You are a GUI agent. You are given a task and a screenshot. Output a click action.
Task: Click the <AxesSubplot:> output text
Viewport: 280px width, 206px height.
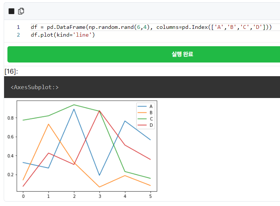coord(35,87)
